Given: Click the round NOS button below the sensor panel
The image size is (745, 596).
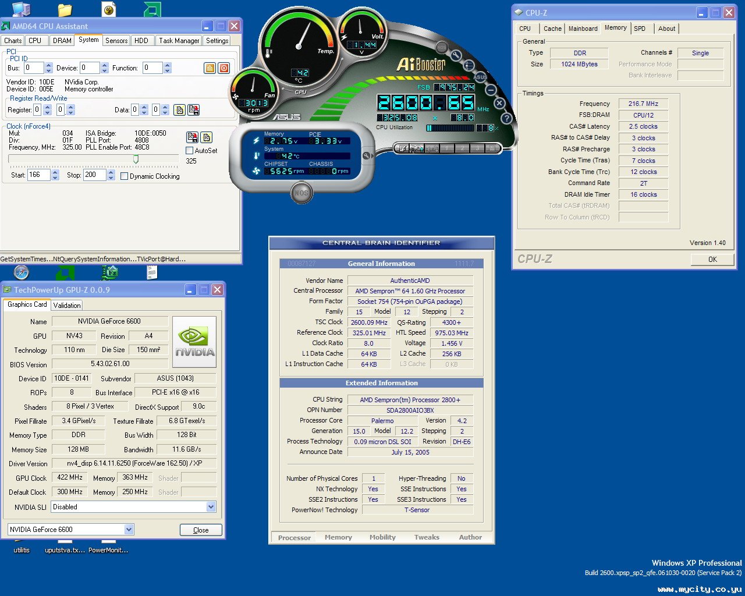Looking at the screenshot, I should [x=301, y=193].
